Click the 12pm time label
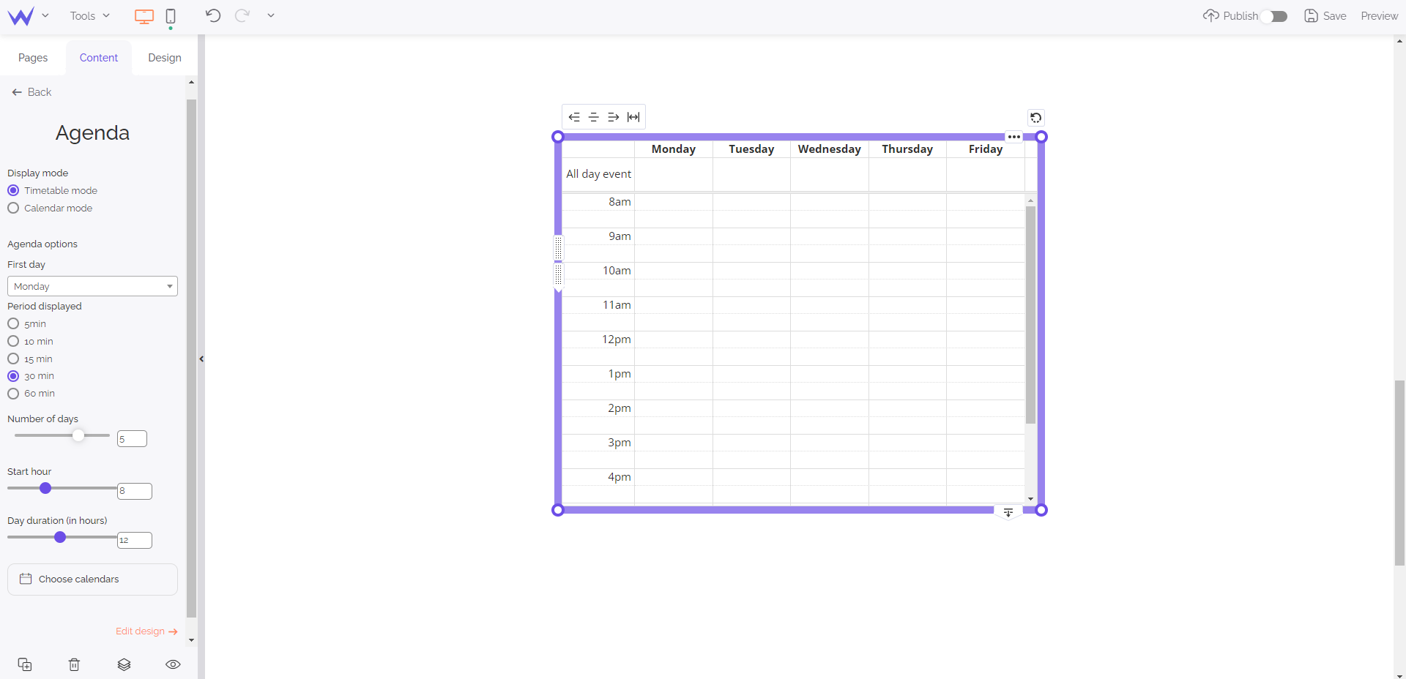The height and width of the screenshot is (679, 1406). click(617, 339)
